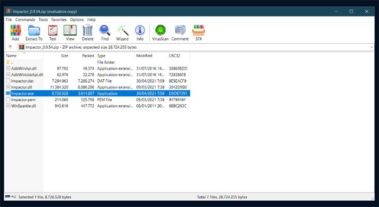Screen dimensions: 379x207
Task: Open the Help menu
Action: point(91,19)
